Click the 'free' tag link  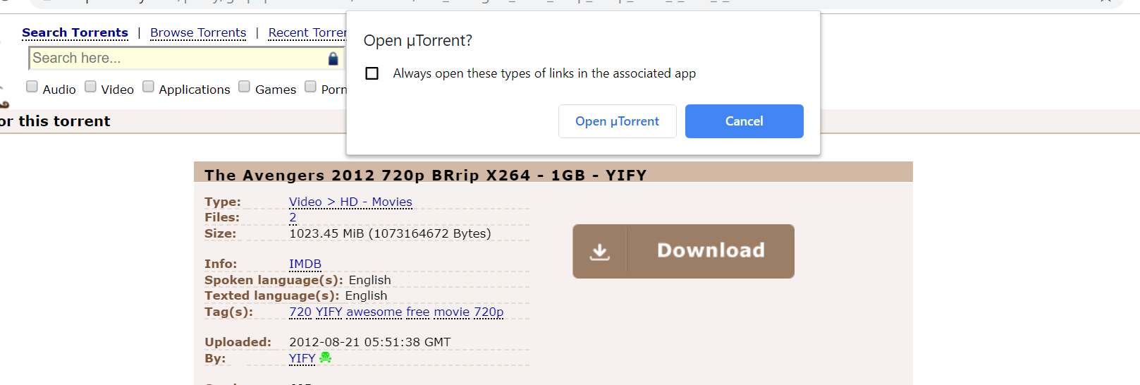(x=418, y=312)
